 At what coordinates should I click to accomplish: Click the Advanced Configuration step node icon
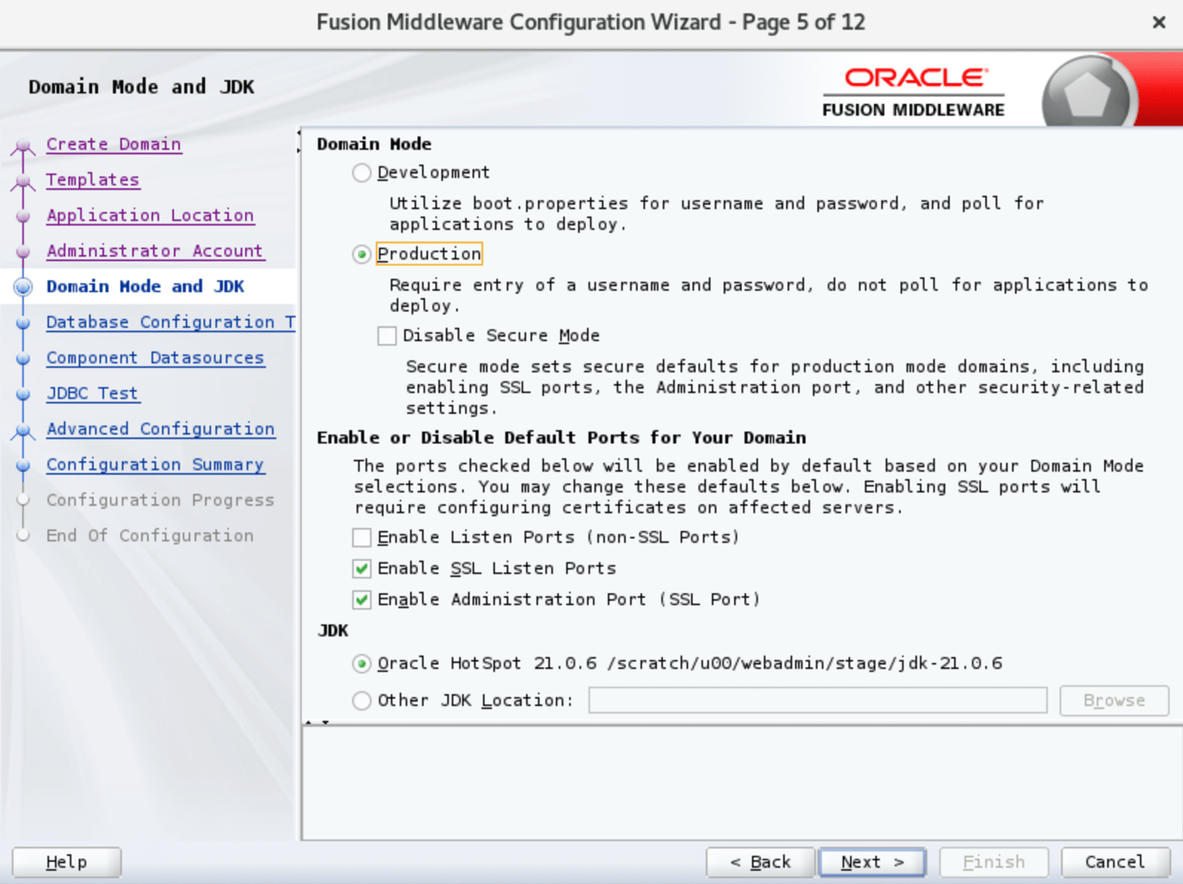[23, 430]
